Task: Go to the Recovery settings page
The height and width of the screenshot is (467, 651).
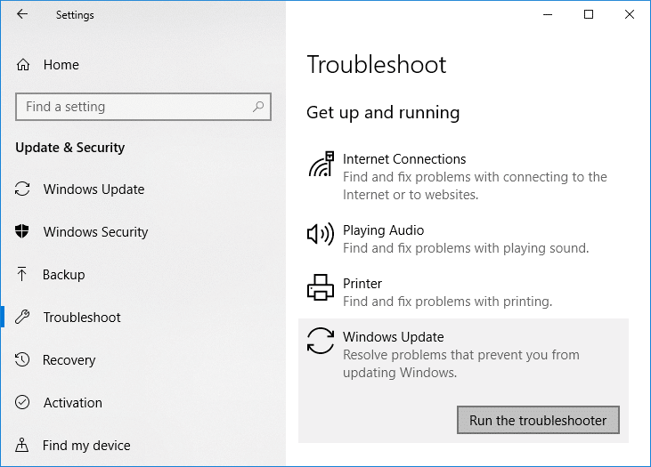Action: [x=69, y=360]
